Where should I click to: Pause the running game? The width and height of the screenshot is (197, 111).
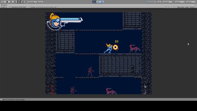tap(98, 2)
